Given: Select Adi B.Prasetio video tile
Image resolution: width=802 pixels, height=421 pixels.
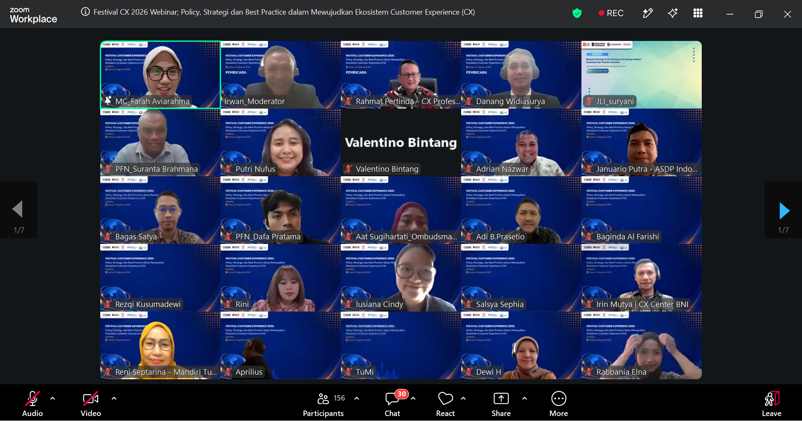Looking at the screenshot, I should (521, 210).
